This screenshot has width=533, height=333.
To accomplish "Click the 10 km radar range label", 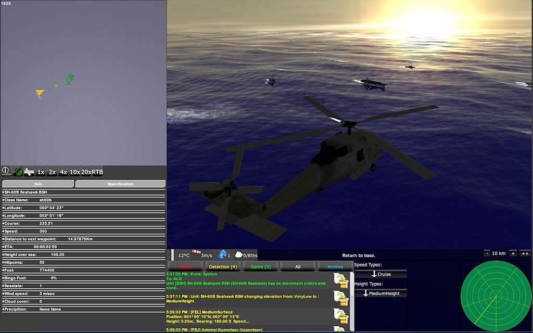I will pyautogui.click(x=499, y=253).
